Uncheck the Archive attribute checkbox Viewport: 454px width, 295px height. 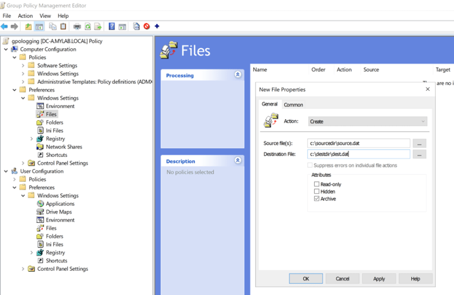tap(317, 199)
